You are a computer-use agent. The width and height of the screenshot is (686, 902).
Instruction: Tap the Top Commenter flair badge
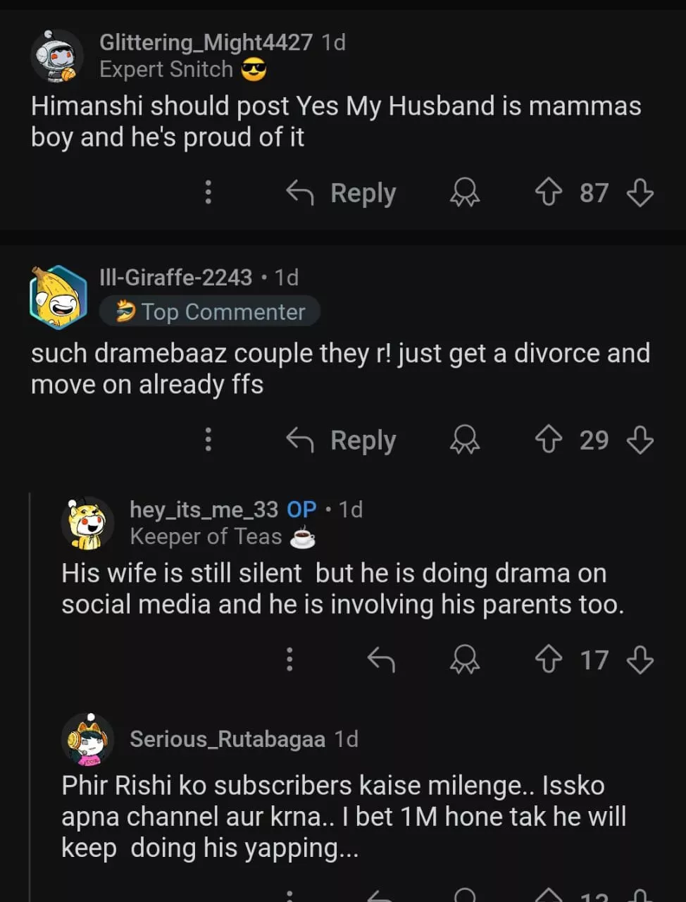tap(210, 311)
